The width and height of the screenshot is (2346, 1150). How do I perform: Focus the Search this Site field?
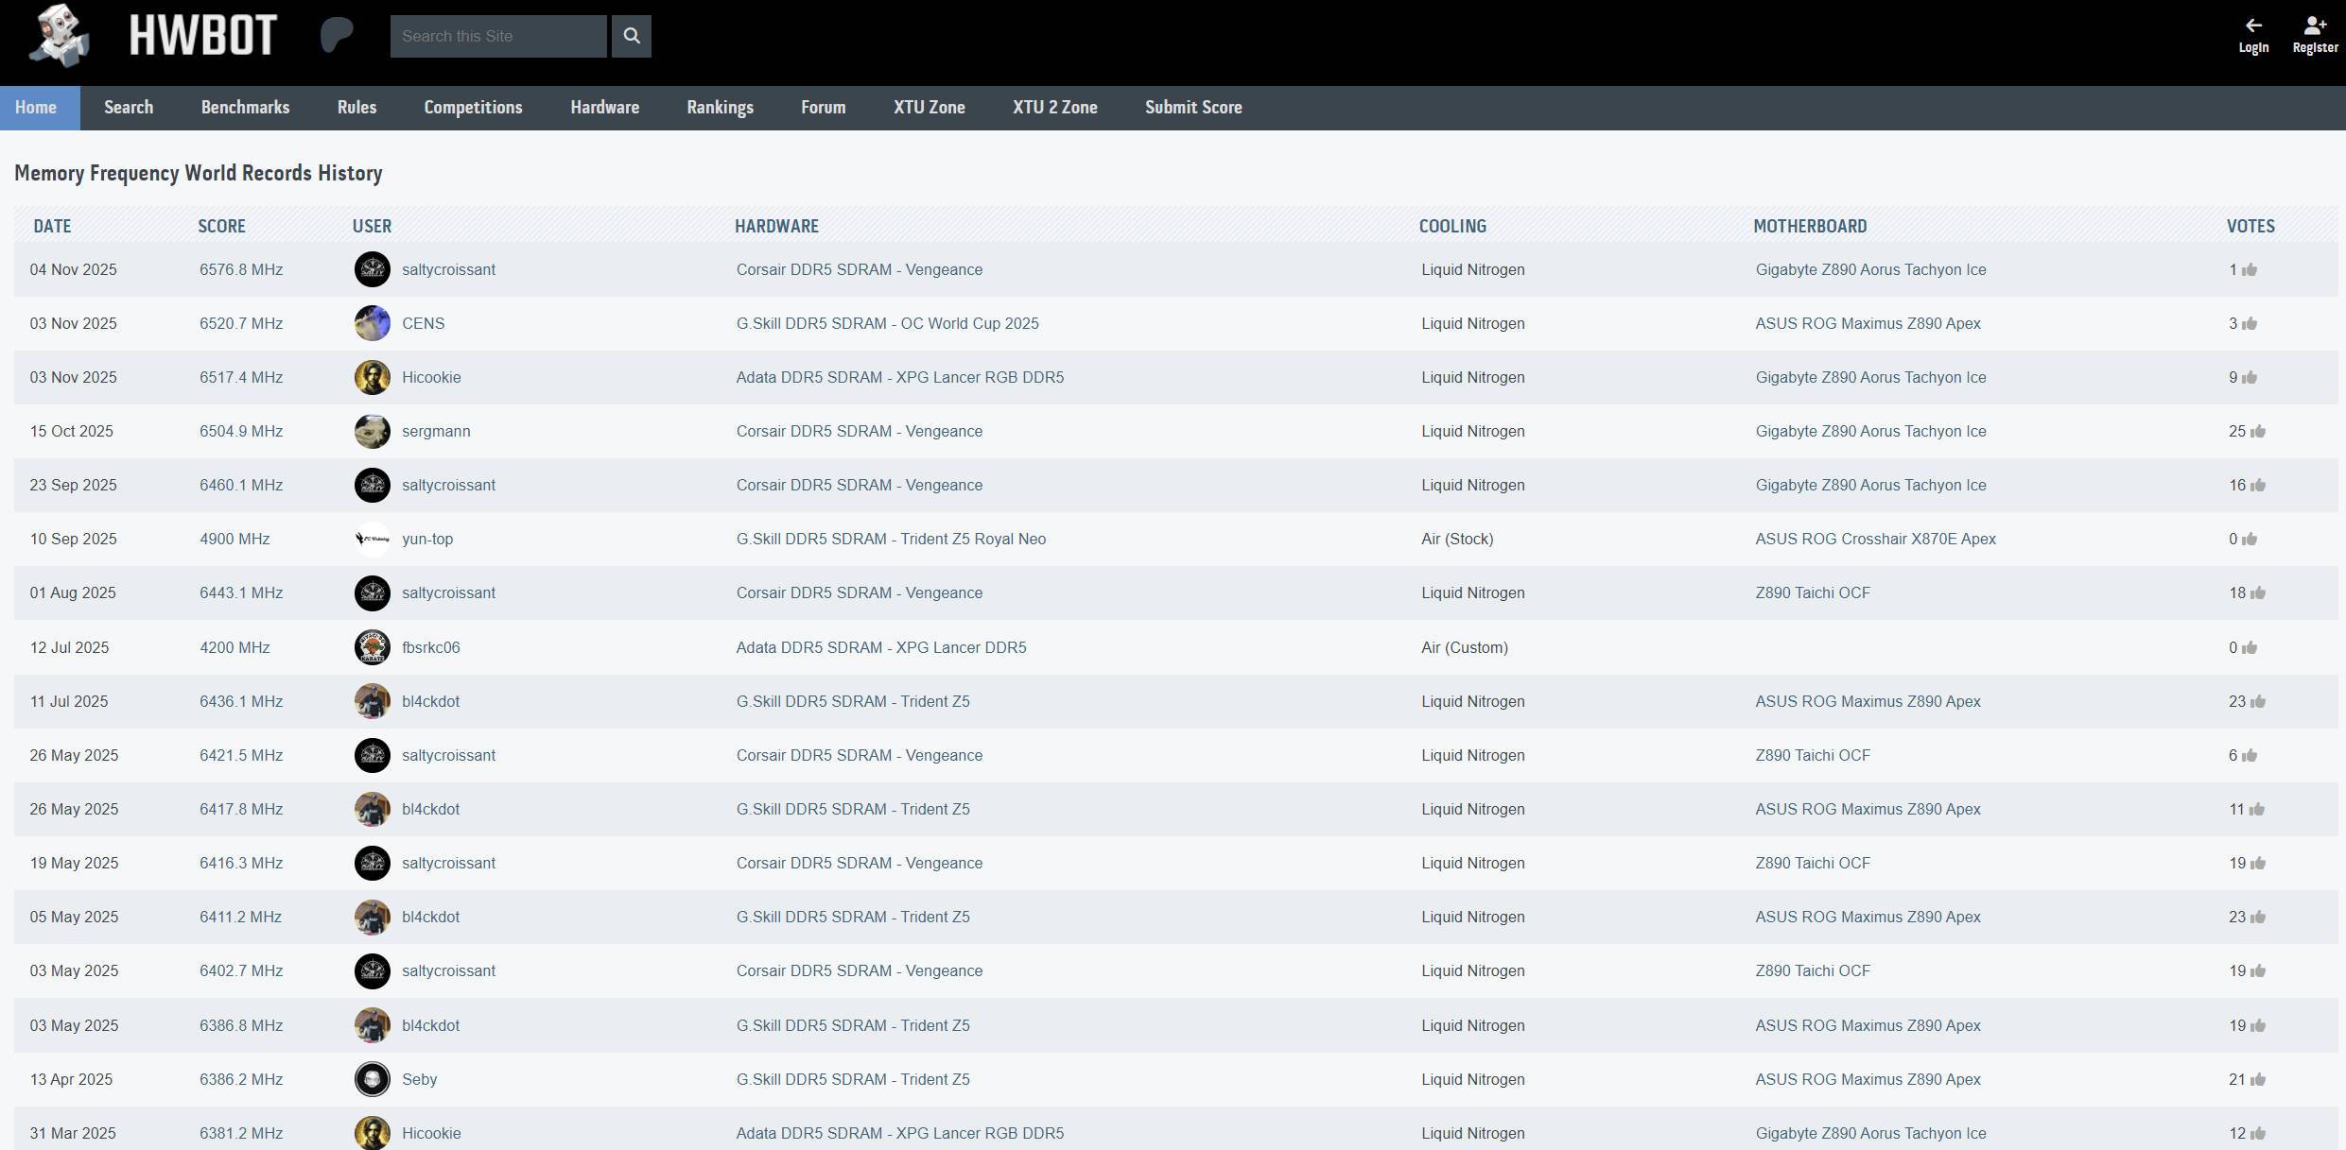(498, 36)
